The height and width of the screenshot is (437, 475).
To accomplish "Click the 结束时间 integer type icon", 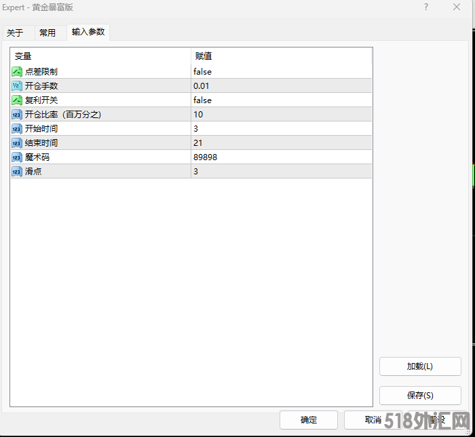I will 17,142.
